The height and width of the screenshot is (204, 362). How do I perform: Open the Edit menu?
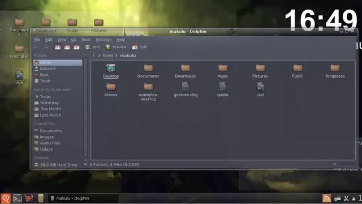tap(49, 40)
